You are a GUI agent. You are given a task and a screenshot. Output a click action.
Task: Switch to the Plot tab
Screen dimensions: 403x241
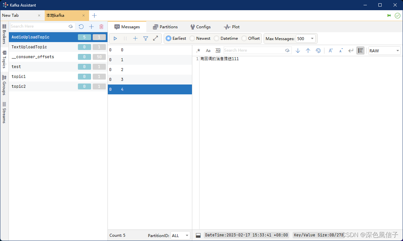tap(232, 27)
